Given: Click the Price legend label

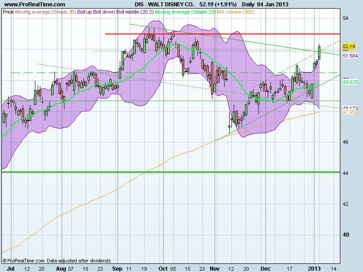Looking at the screenshot, I should pos(8,12).
